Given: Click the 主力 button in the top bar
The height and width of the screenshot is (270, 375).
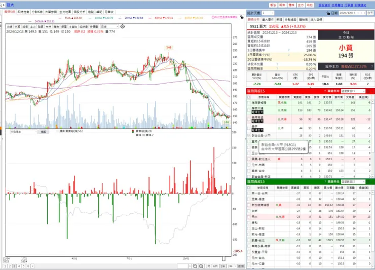Looking at the screenshot, I should pos(301,5).
